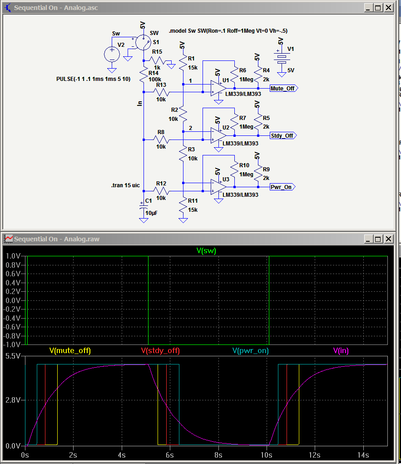Click the In net label

pos(139,104)
